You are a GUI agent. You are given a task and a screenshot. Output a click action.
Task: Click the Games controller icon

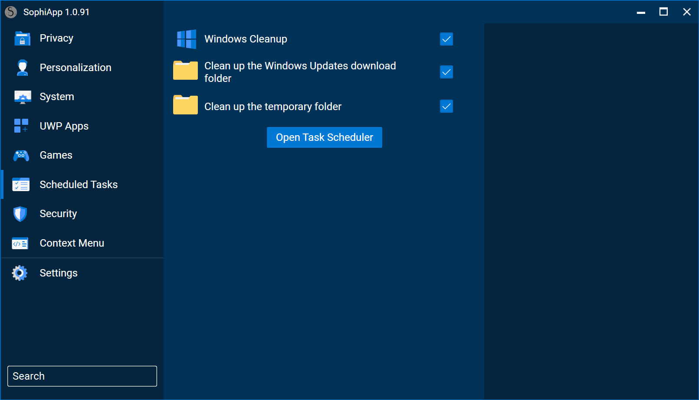click(x=21, y=156)
